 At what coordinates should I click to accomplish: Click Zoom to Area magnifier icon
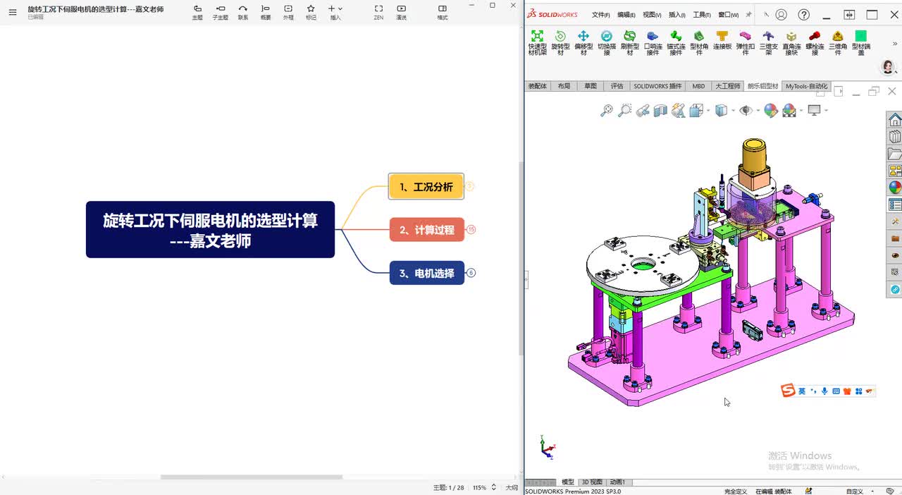pyautogui.click(x=624, y=110)
